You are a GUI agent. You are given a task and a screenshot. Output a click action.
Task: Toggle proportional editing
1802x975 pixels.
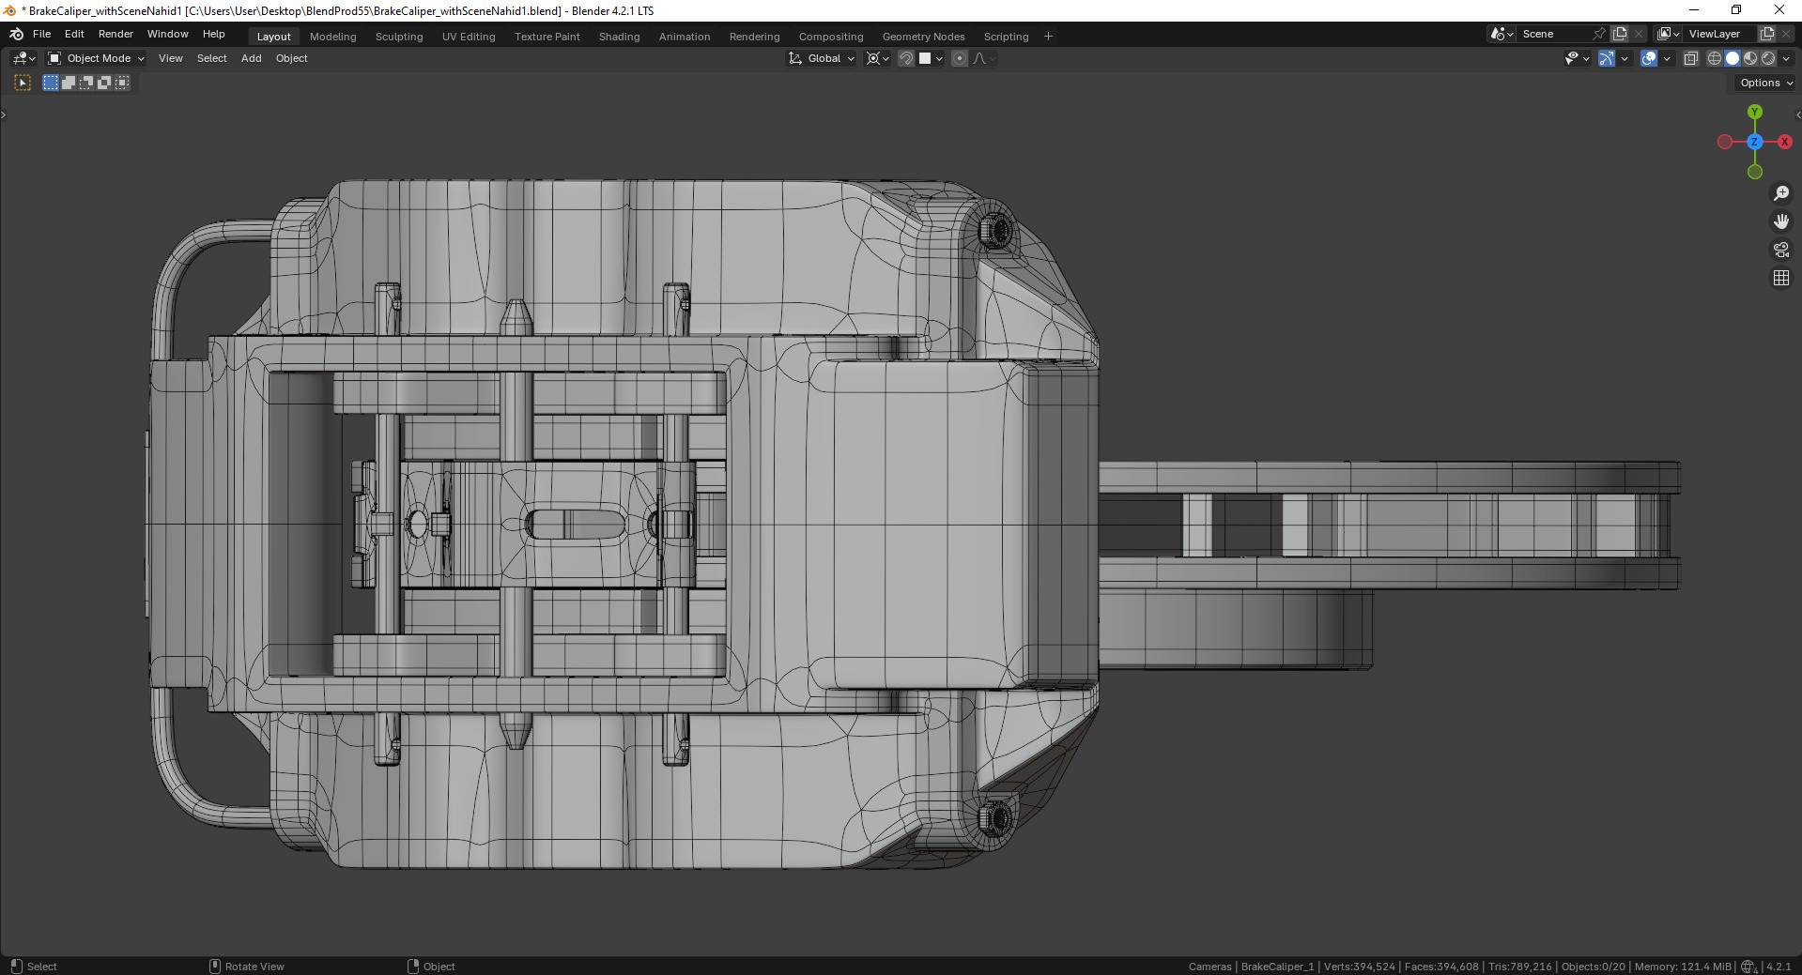(x=959, y=58)
